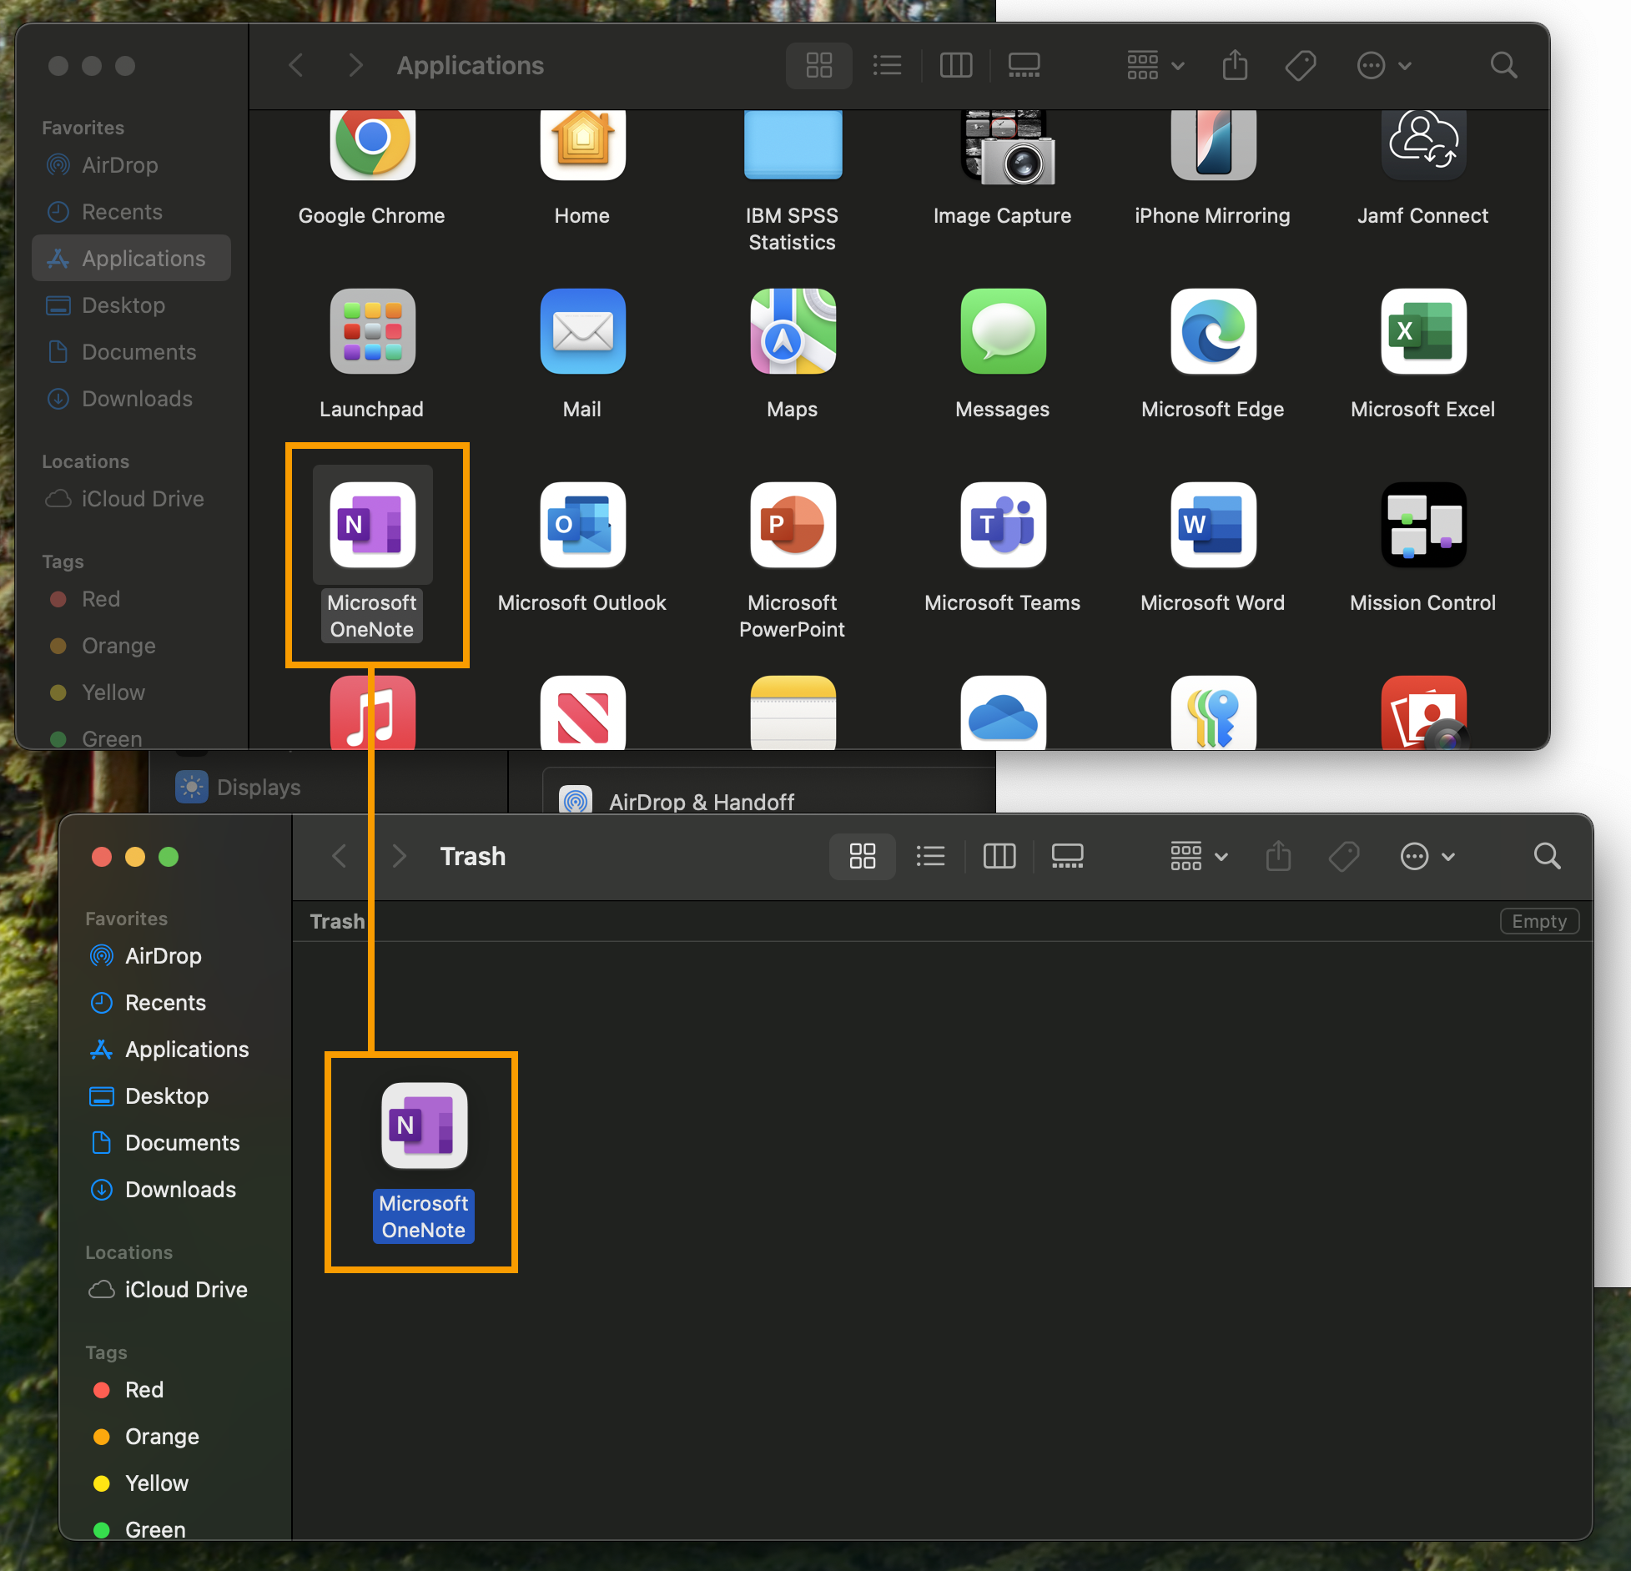Switch Applications window to list view
The height and width of the screenshot is (1571, 1631).
887,65
